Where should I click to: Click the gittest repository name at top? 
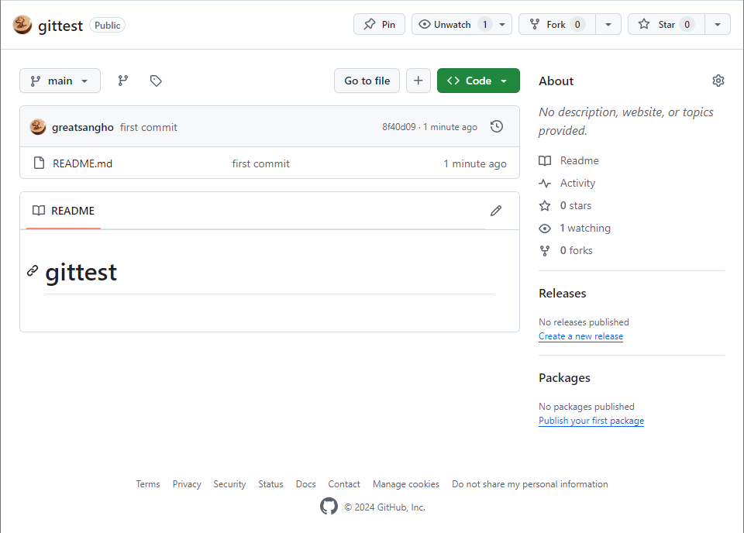click(60, 25)
